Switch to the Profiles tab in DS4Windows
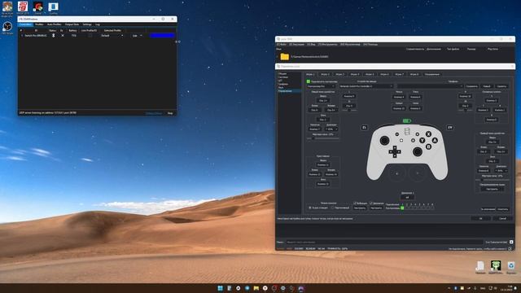 [x=39, y=24]
